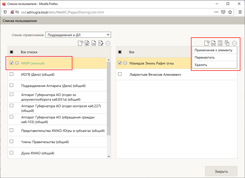Click the name Мамедов Эмиль Рафиг оглы
The image size is (245, 178).
[x=151, y=63]
